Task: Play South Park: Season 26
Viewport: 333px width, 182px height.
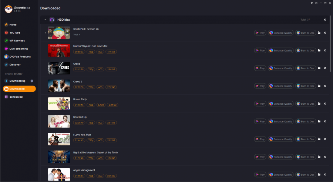Action: [260, 33]
